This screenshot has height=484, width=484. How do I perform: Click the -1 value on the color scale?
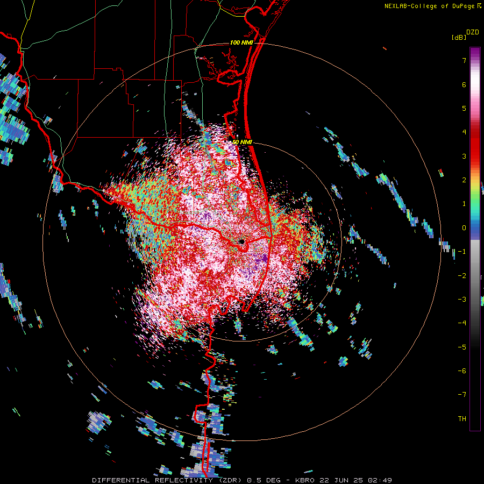coord(462,252)
